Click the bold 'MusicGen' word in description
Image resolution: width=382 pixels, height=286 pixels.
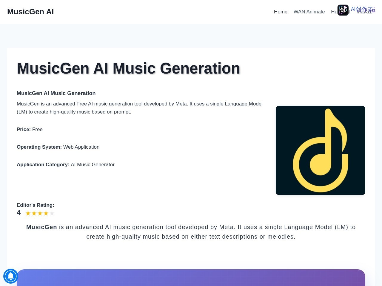click(41, 227)
